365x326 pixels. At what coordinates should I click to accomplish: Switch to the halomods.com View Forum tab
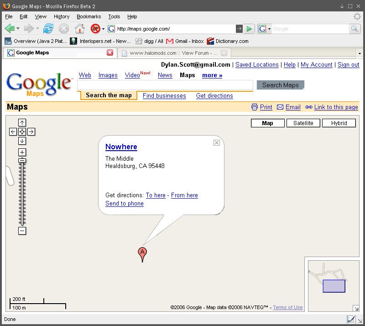(174, 53)
